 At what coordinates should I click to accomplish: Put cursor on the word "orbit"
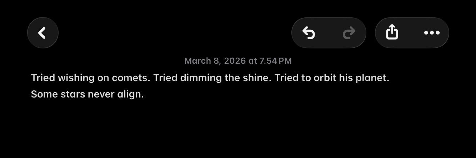(x=325, y=78)
